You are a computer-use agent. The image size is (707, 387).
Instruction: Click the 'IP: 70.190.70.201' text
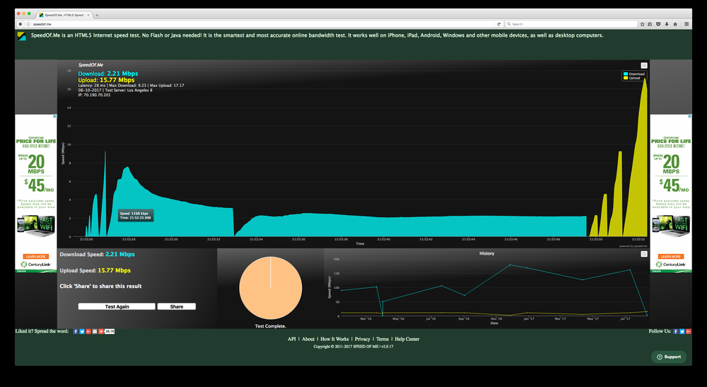94,96
